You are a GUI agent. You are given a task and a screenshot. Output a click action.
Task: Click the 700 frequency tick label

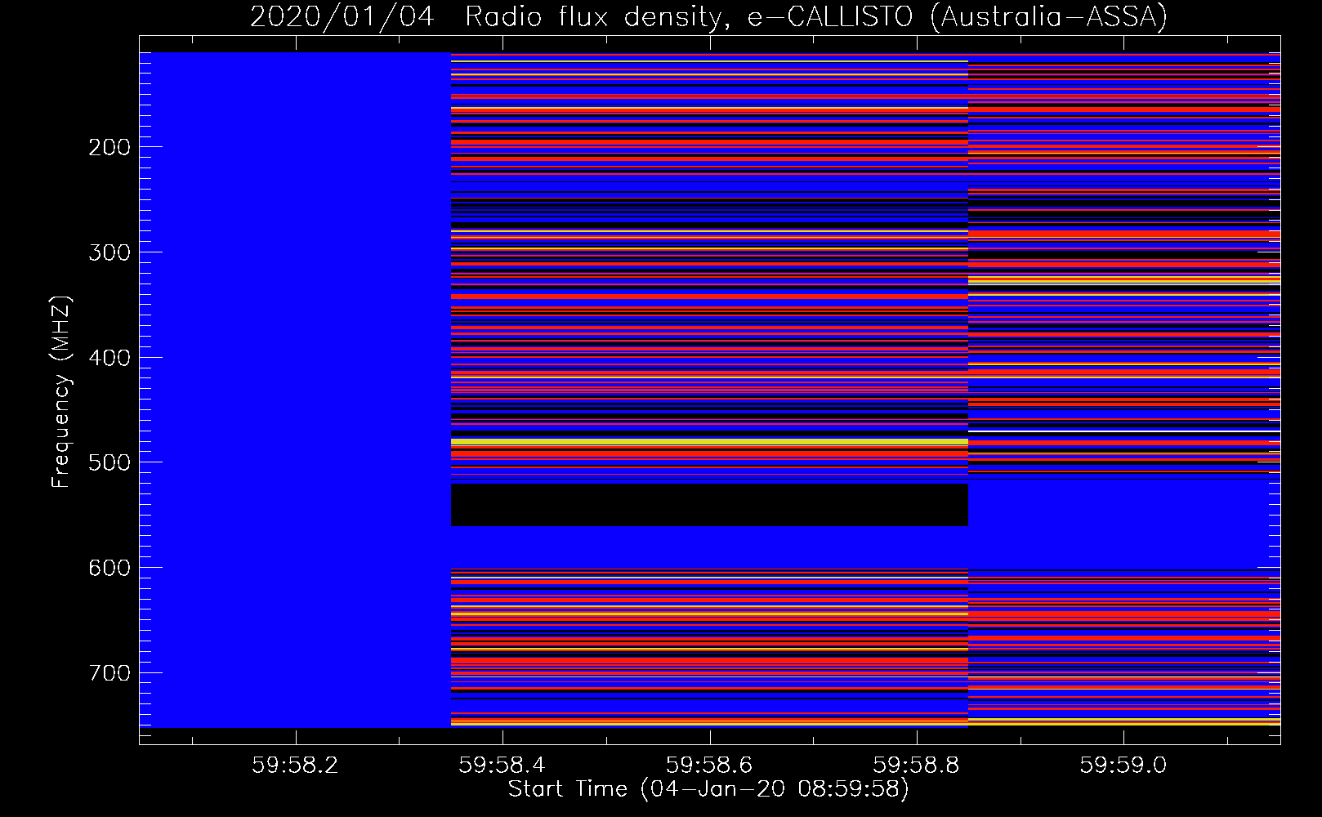point(109,673)
